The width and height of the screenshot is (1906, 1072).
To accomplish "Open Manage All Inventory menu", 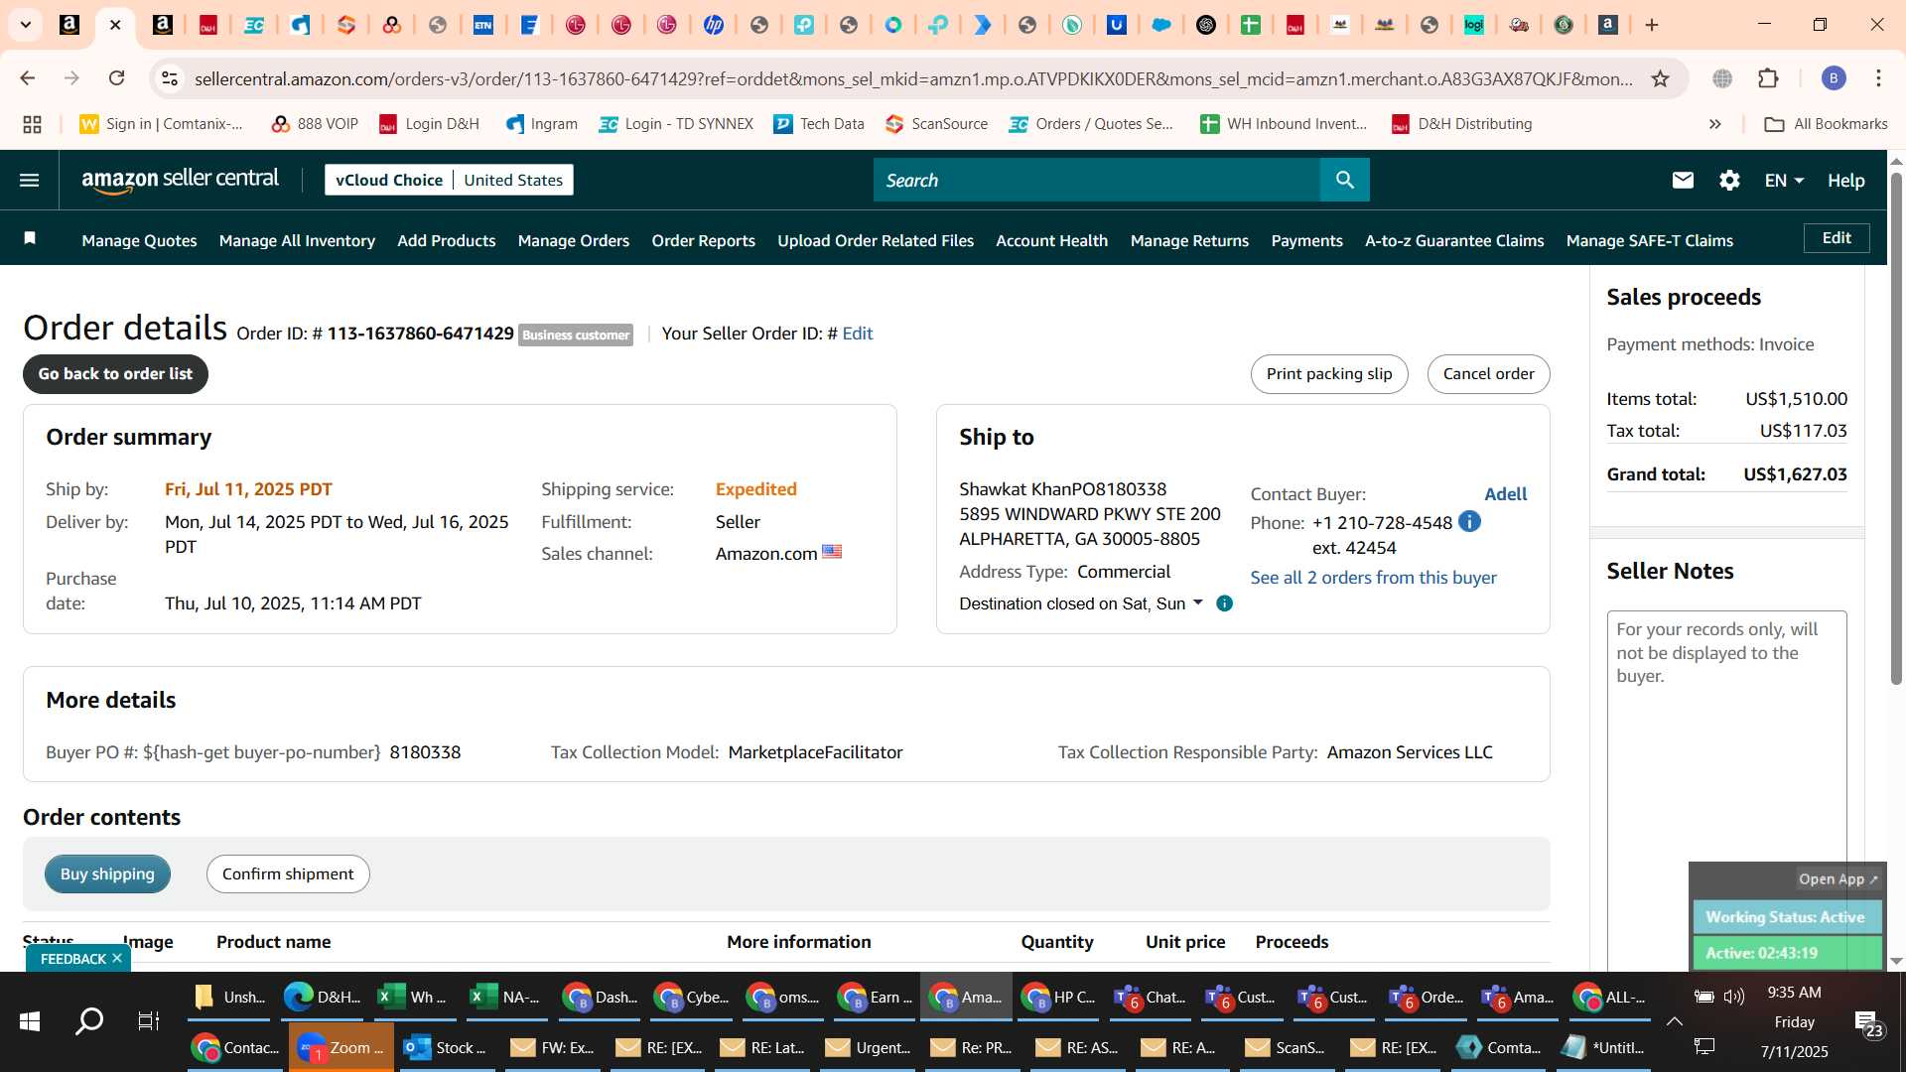I will click(297, 240).
